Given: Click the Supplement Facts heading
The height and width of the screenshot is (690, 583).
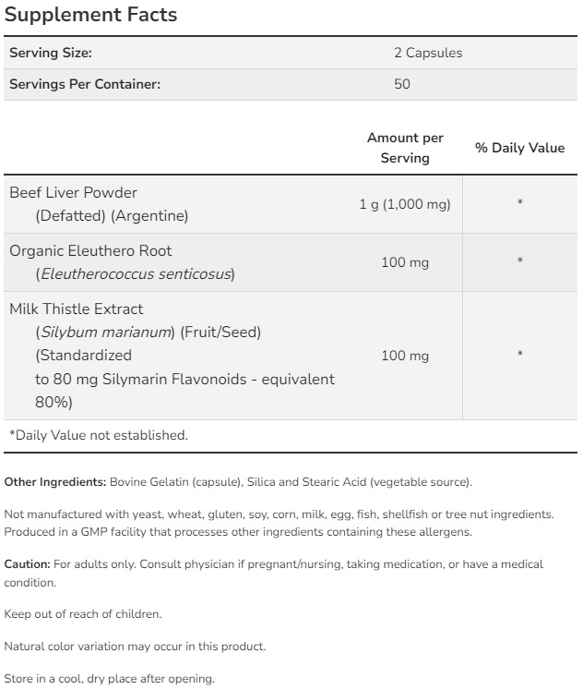Looking at the screenshot, I should 91,16.
